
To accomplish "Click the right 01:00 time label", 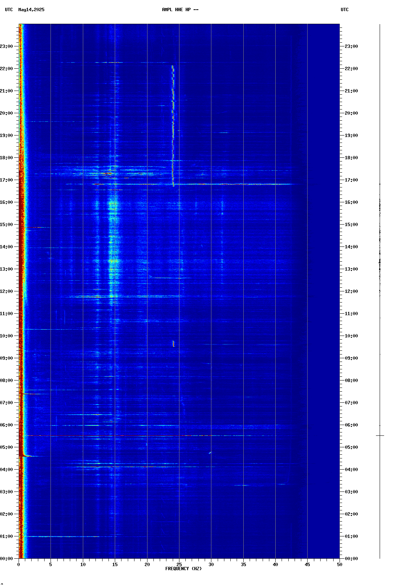I will tap(351, 536).
